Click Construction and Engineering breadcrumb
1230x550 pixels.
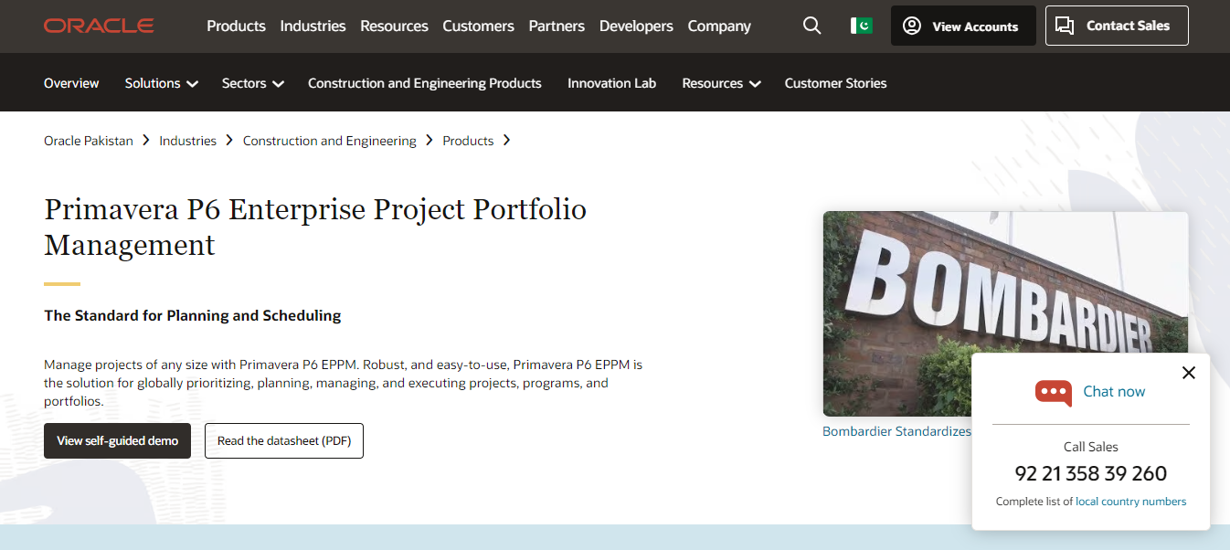coord(329,141)
